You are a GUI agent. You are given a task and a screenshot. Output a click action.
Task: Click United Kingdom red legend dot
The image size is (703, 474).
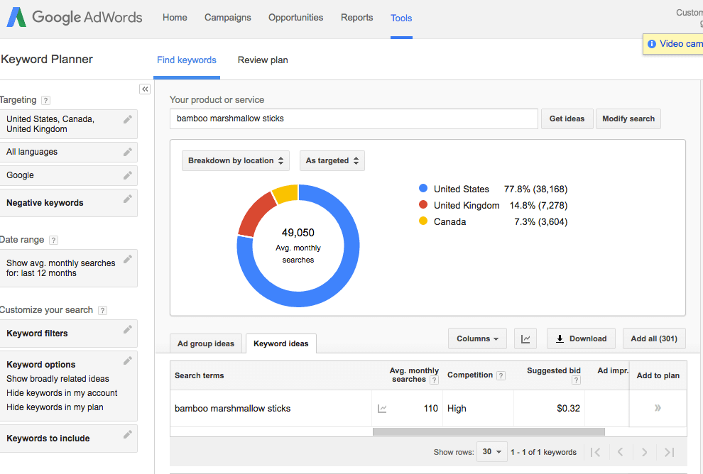tap(423, 204)
